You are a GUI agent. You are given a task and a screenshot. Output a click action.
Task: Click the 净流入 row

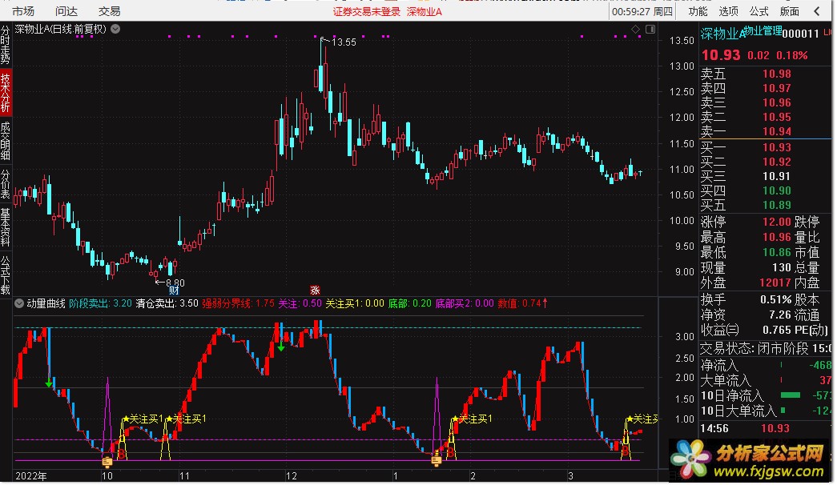(x=766, y=366)
